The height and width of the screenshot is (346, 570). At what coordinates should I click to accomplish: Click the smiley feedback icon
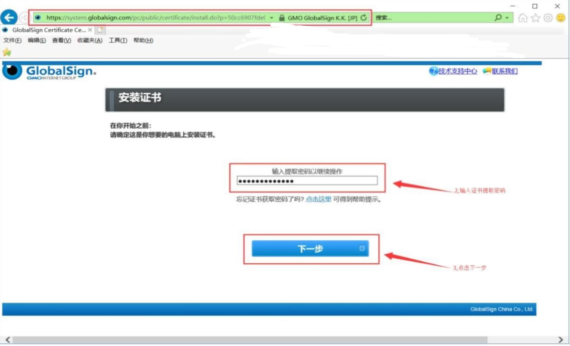pyautogui.click(x=561, y=18)
